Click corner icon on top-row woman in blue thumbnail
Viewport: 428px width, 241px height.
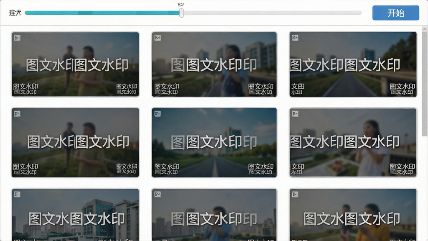pyautogui.click(x=158, y=38)
